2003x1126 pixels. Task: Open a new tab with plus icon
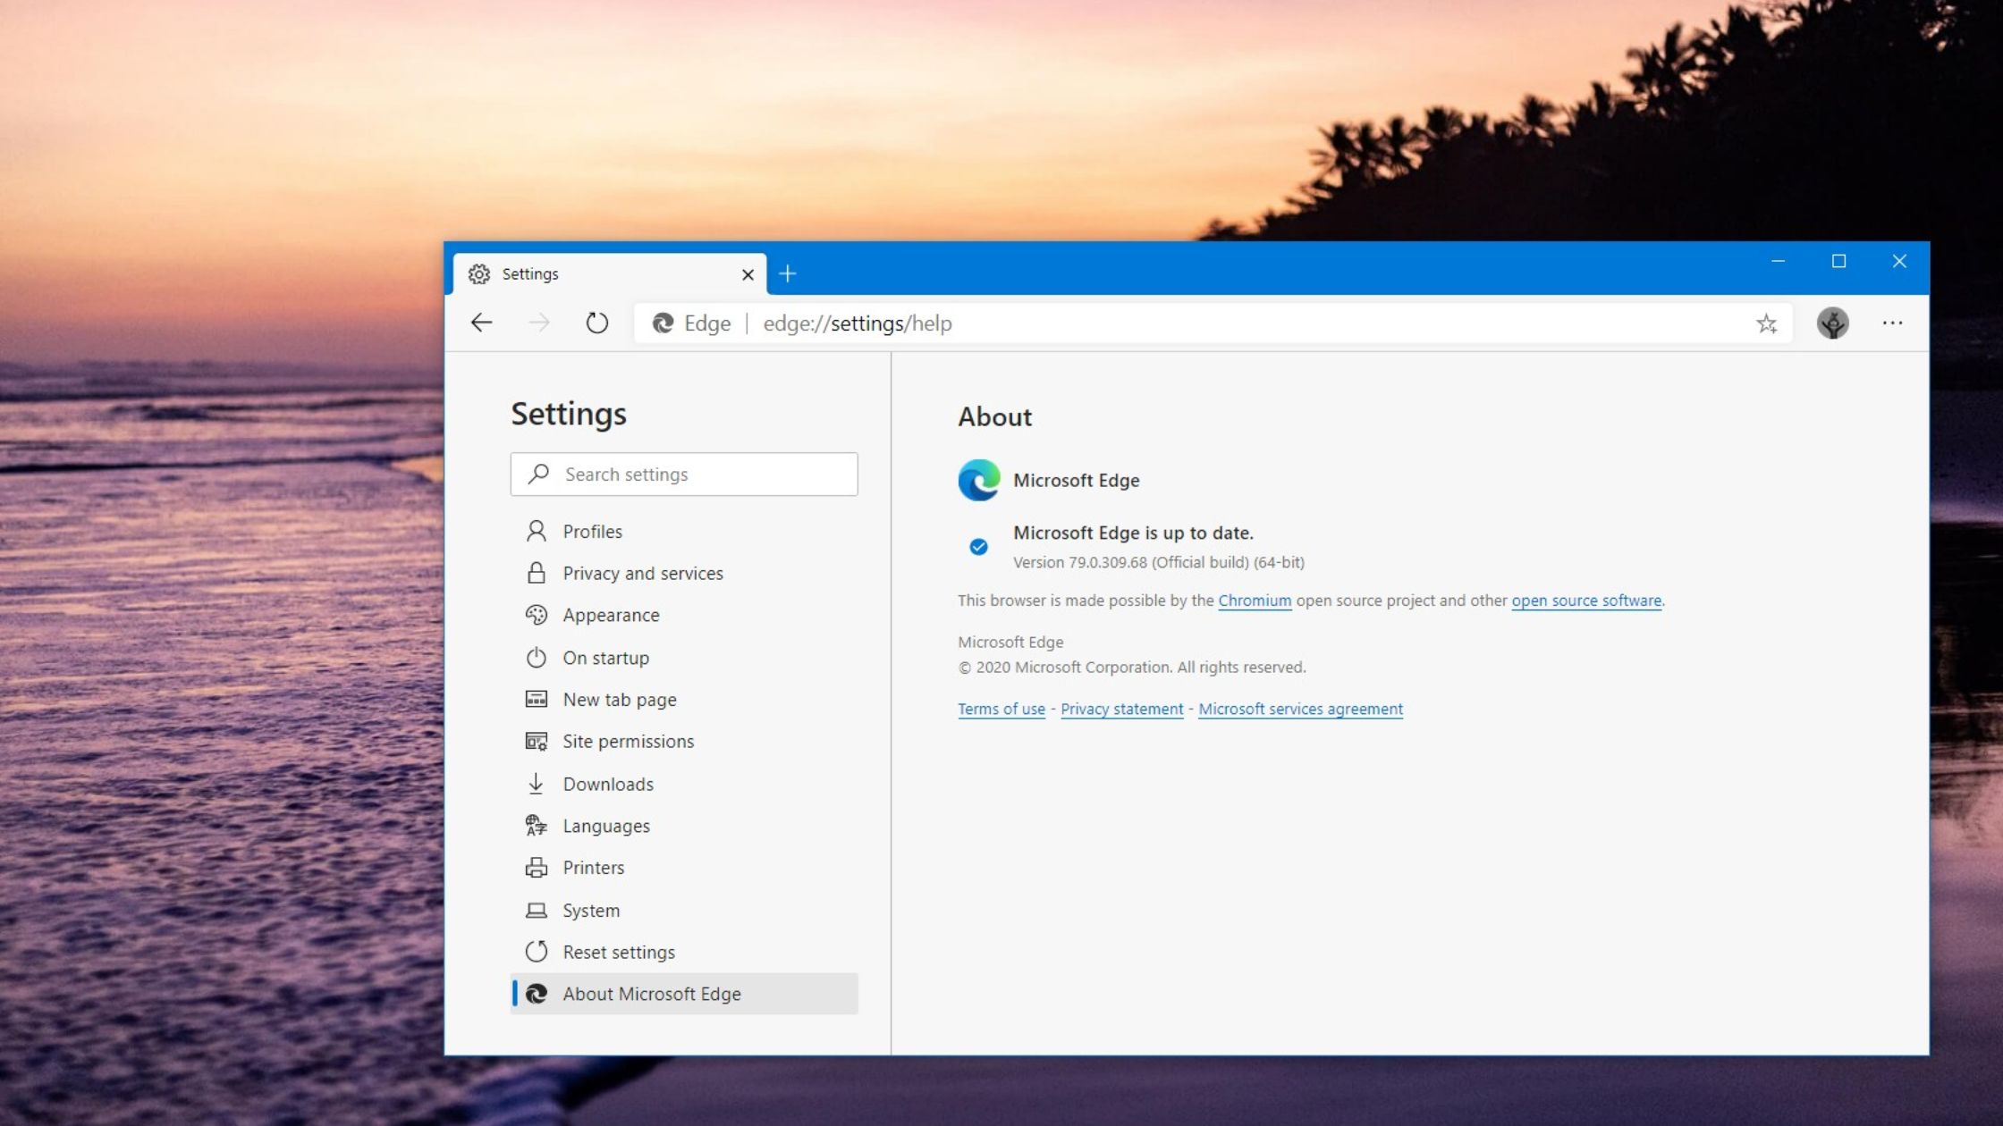coord(788,273)
